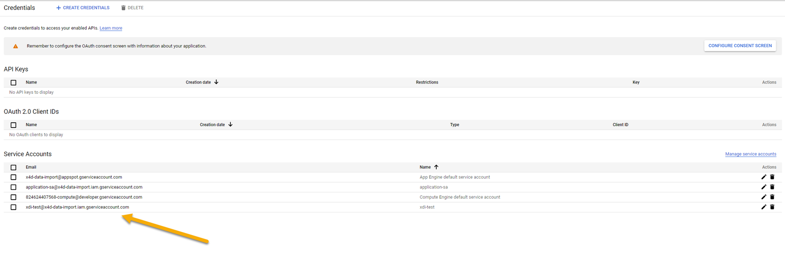Open the Manage service accounts link
This screenshot has width=785, height=264.
[x=750, y=154]
